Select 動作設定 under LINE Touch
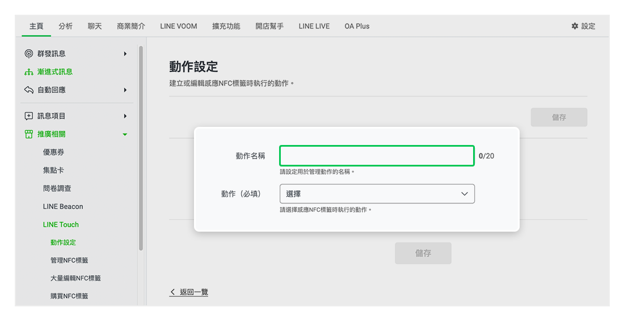The image size is (624, 320). pos(63,242)
